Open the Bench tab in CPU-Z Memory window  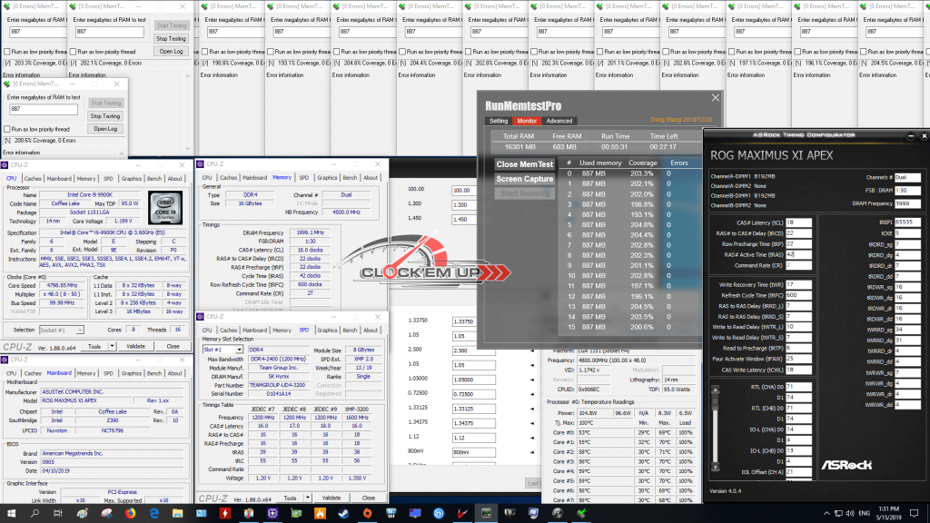[351, 178]
